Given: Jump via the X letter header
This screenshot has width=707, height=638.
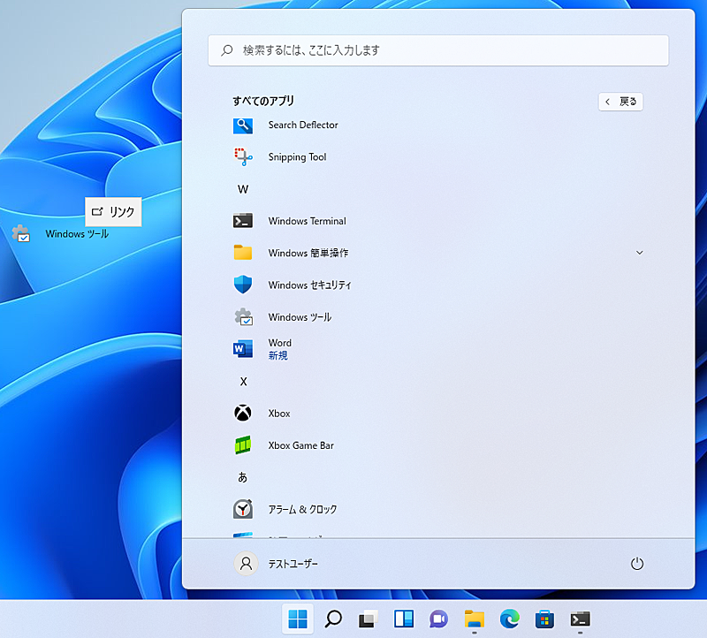Looking at the screenshot, I should point(244,382).
